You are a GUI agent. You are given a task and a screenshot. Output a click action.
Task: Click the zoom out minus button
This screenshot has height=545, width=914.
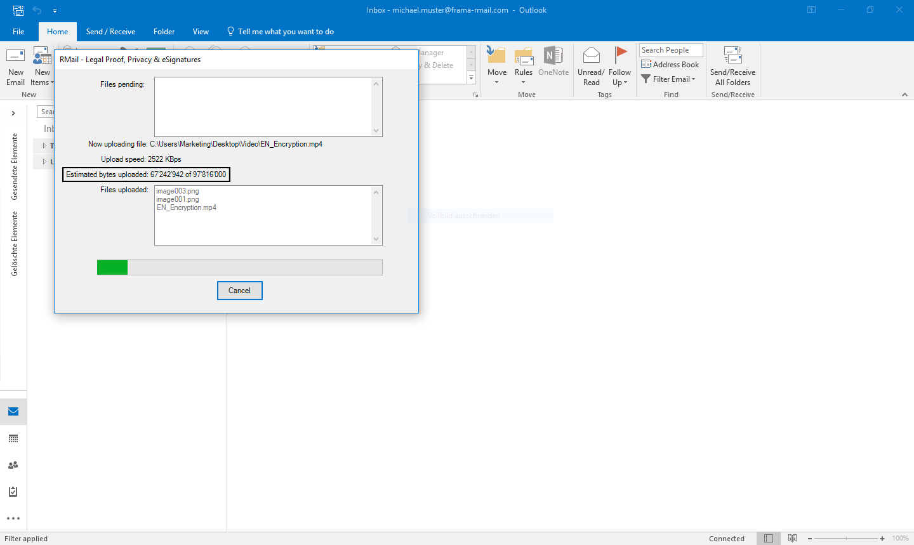tap(810, 539)
